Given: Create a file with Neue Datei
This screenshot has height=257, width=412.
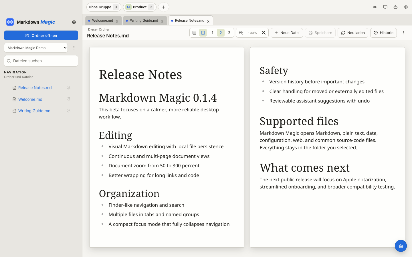Looking at the screenshot, I should coord(287,33).
